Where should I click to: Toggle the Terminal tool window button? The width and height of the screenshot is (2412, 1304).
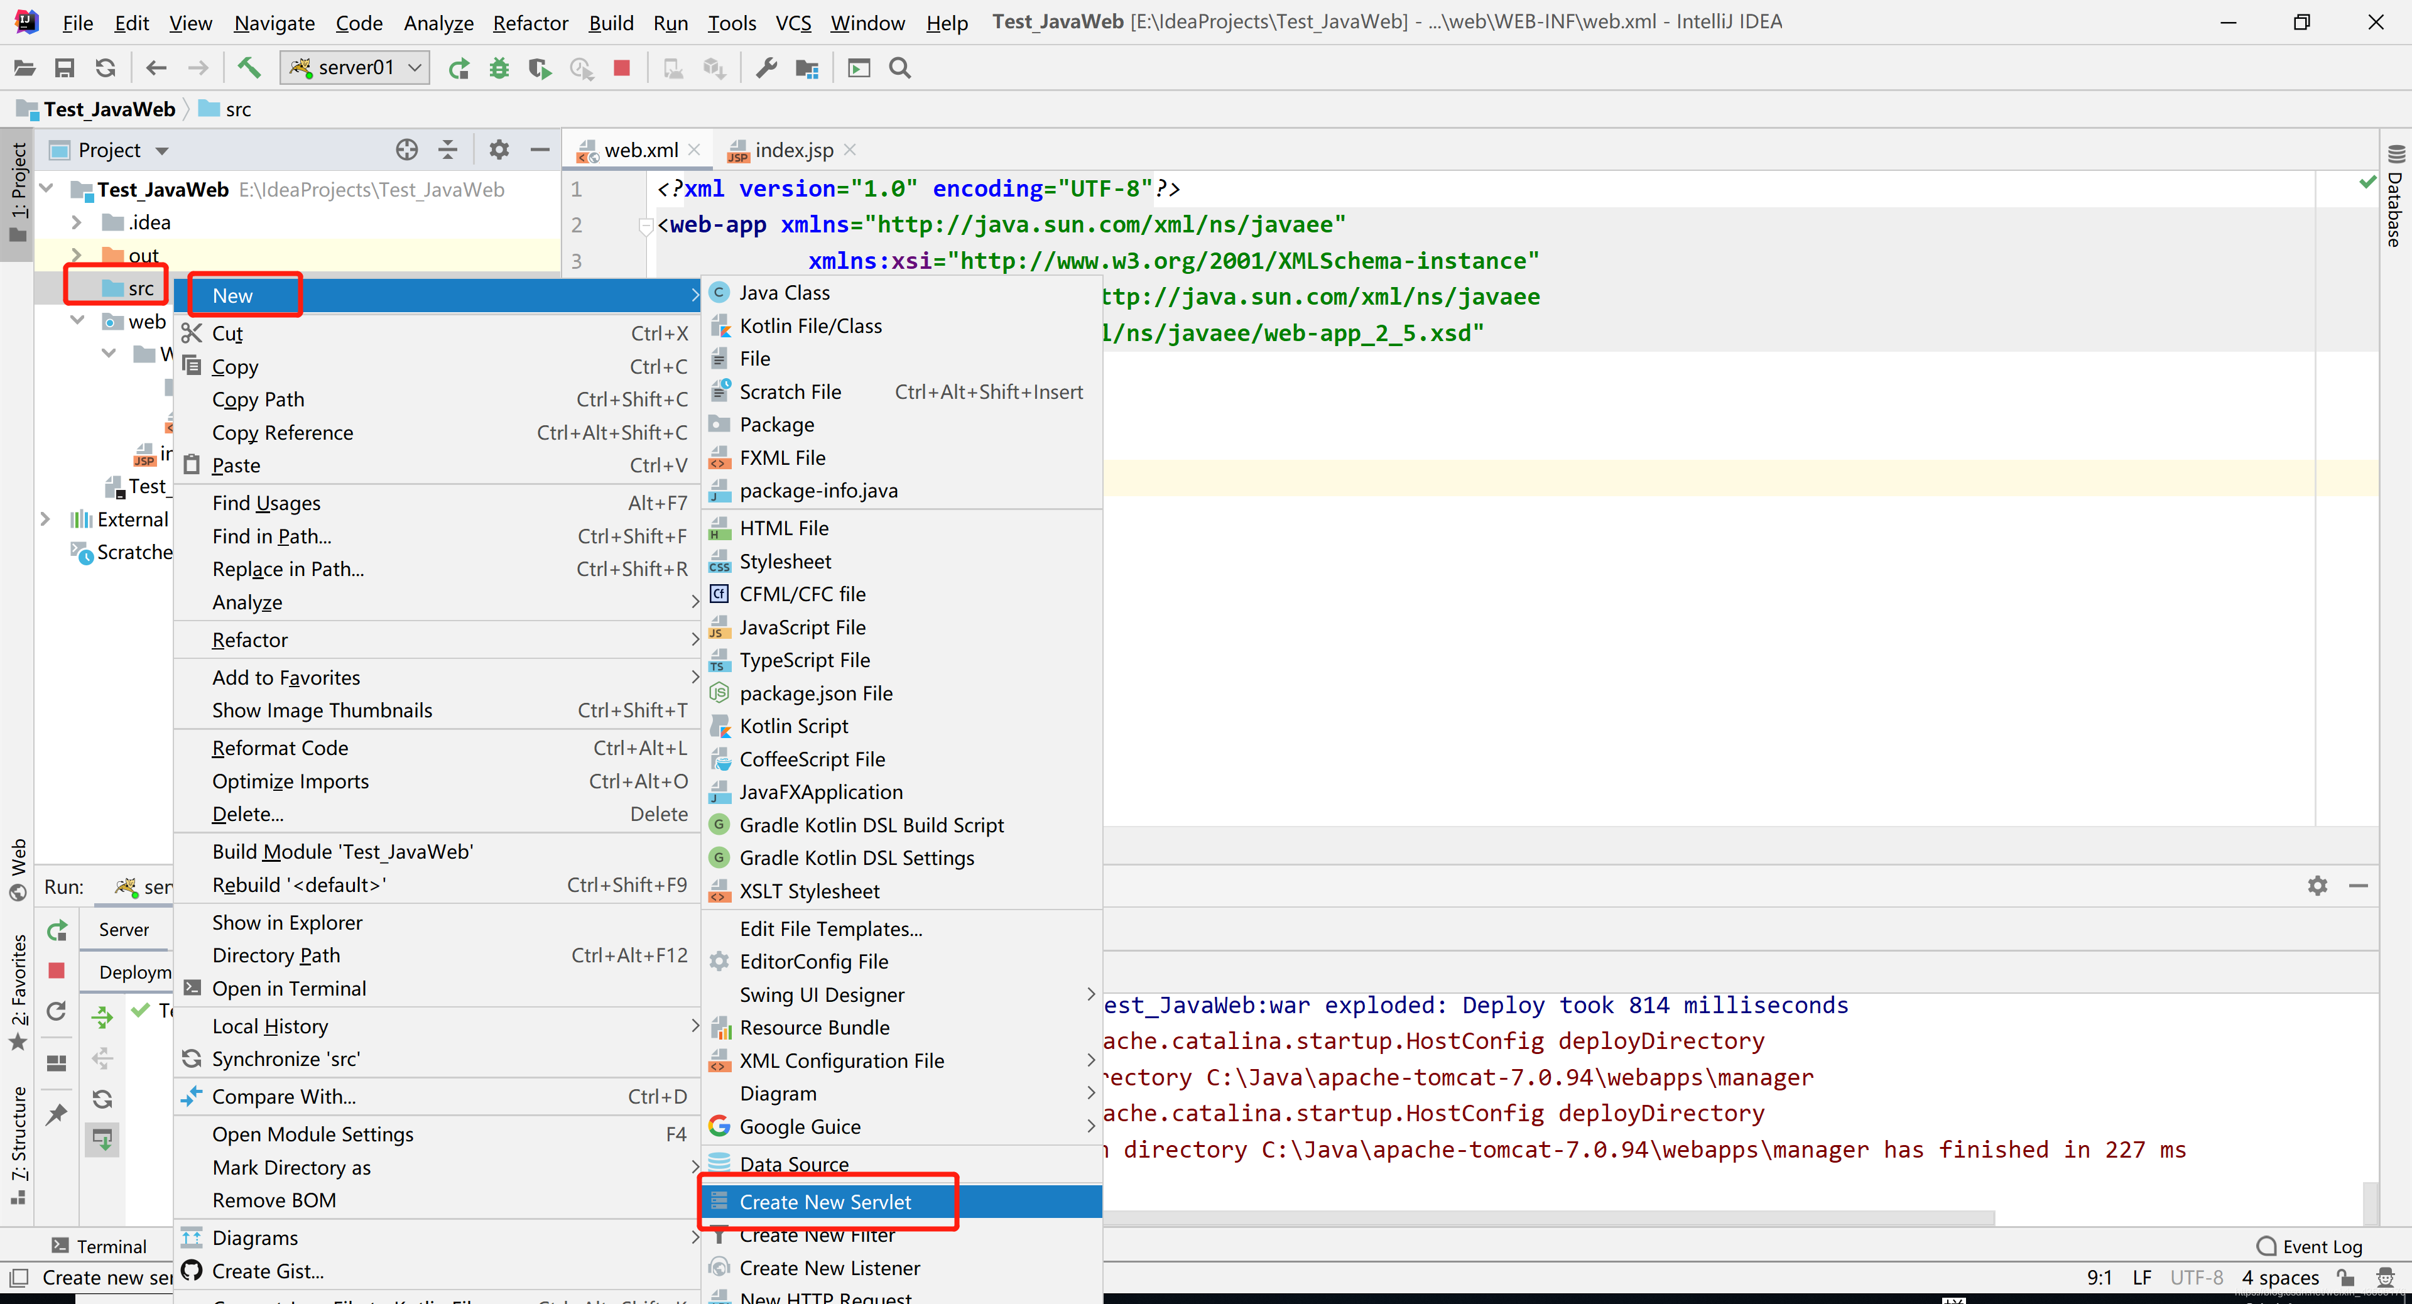coord(99,1246)
